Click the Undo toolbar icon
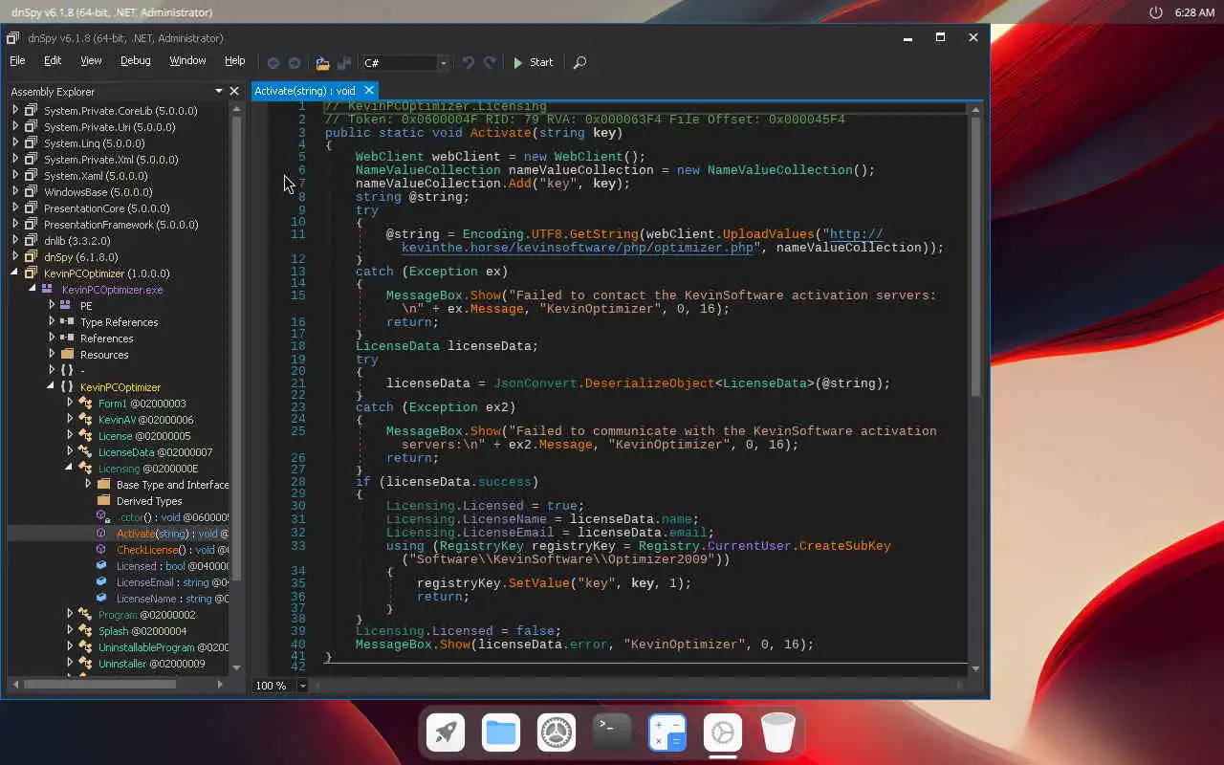Screen dimensions: 1224x765 [468, 62]
